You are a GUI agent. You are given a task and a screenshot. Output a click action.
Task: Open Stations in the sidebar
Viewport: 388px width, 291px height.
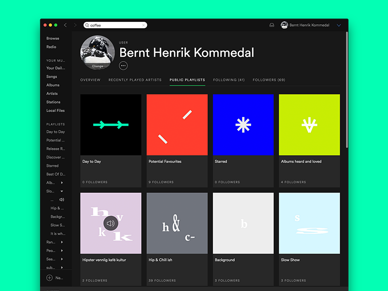(x=53, y=102)
